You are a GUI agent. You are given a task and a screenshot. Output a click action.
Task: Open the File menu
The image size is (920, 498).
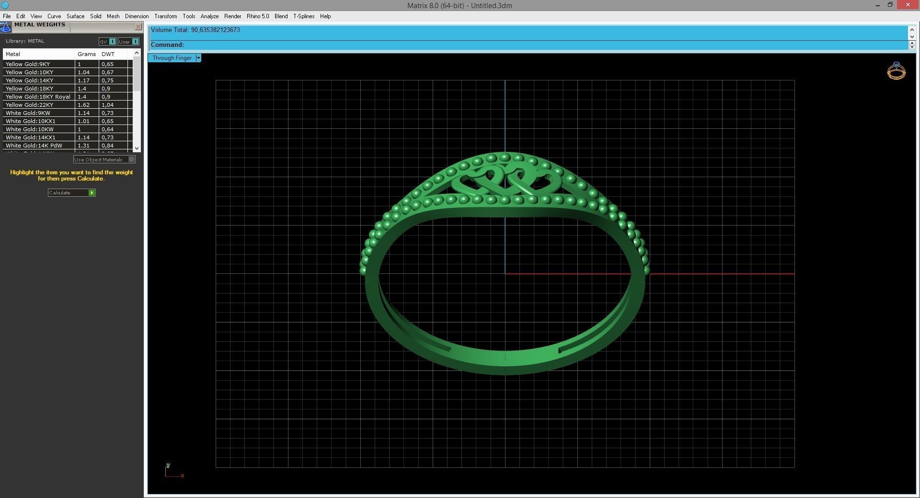pos(7,16)
